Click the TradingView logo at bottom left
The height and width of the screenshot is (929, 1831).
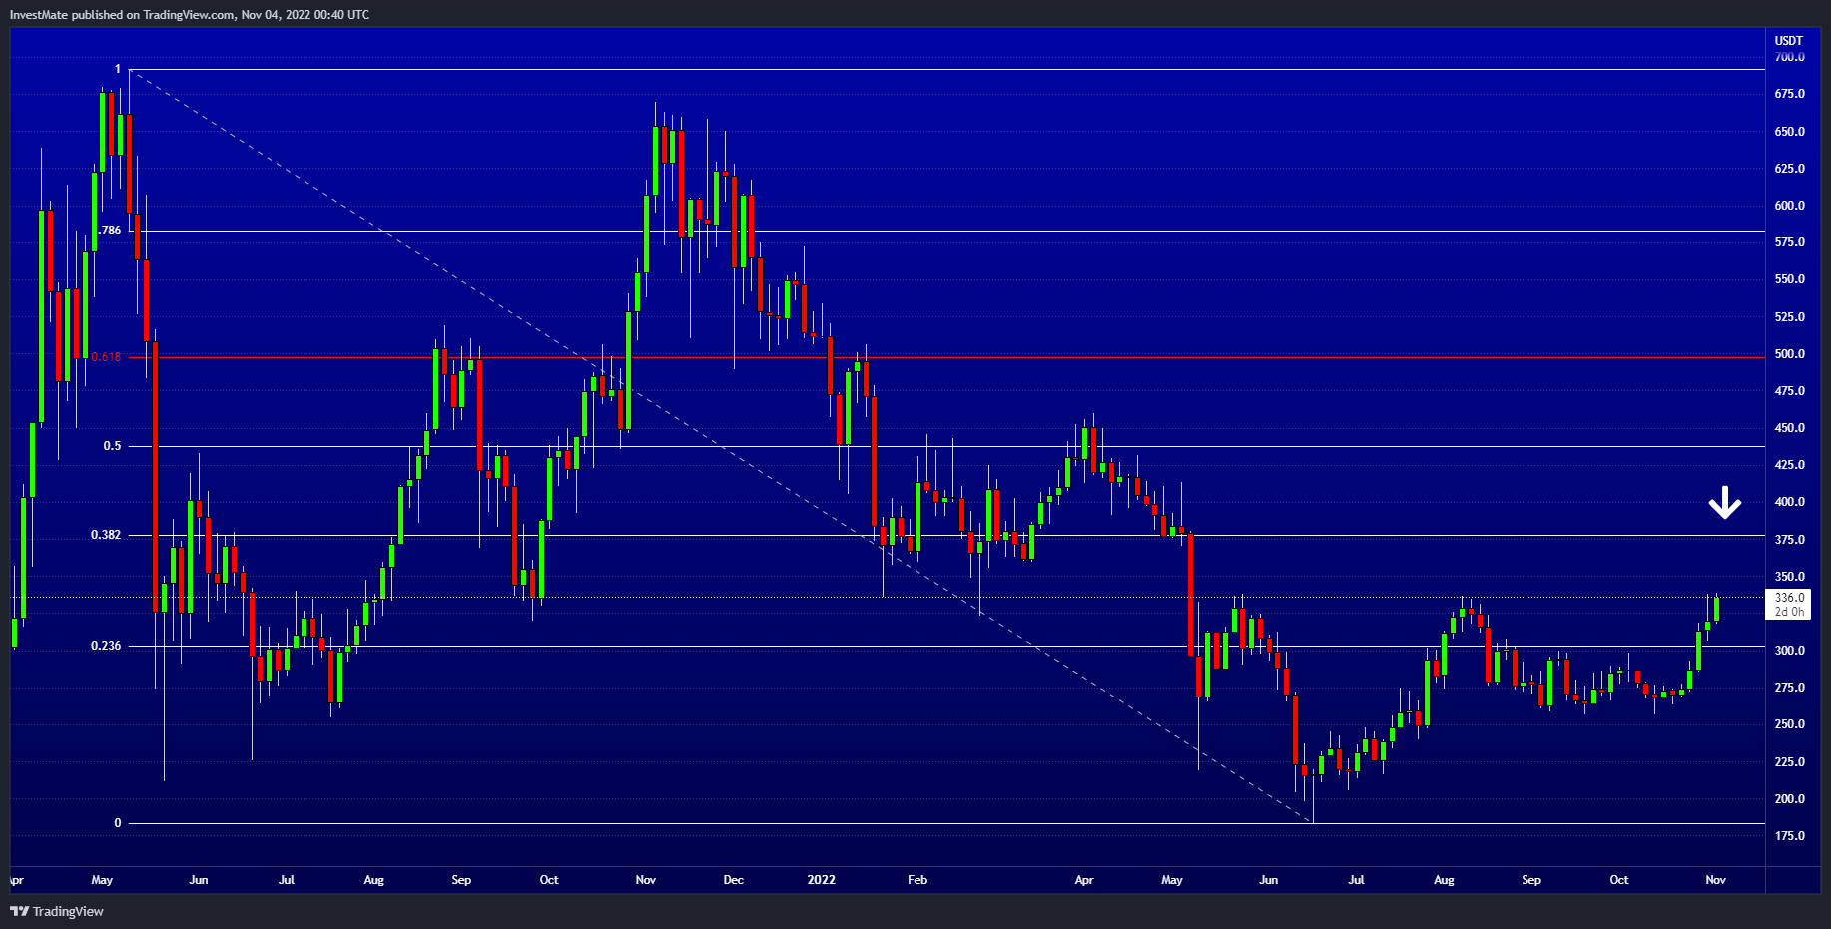57,911
